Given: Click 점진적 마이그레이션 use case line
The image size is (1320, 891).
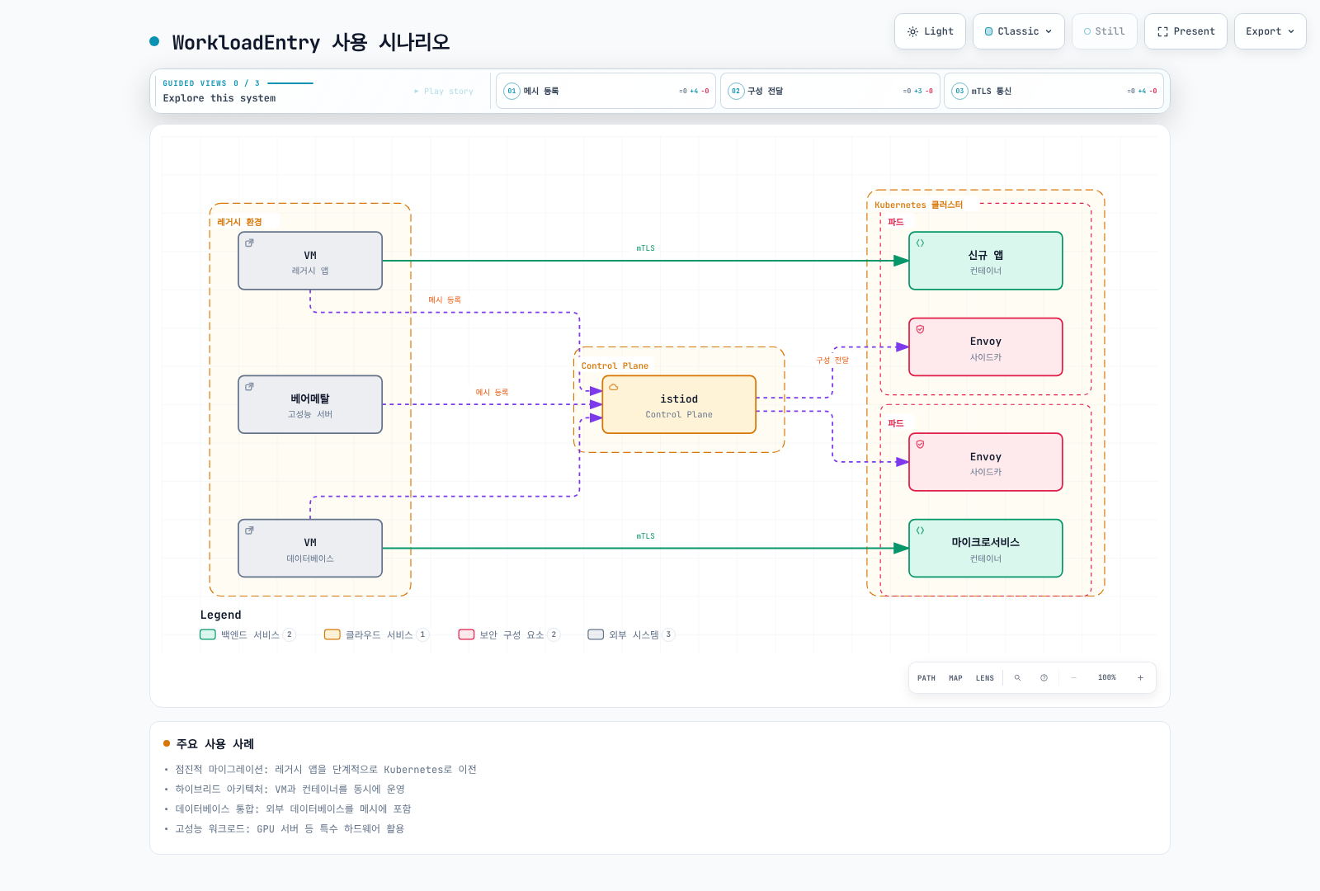Looking at the screenshot, I should tap(326, 770).
